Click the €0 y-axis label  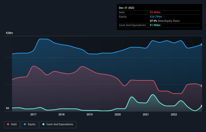coord(8,108)
